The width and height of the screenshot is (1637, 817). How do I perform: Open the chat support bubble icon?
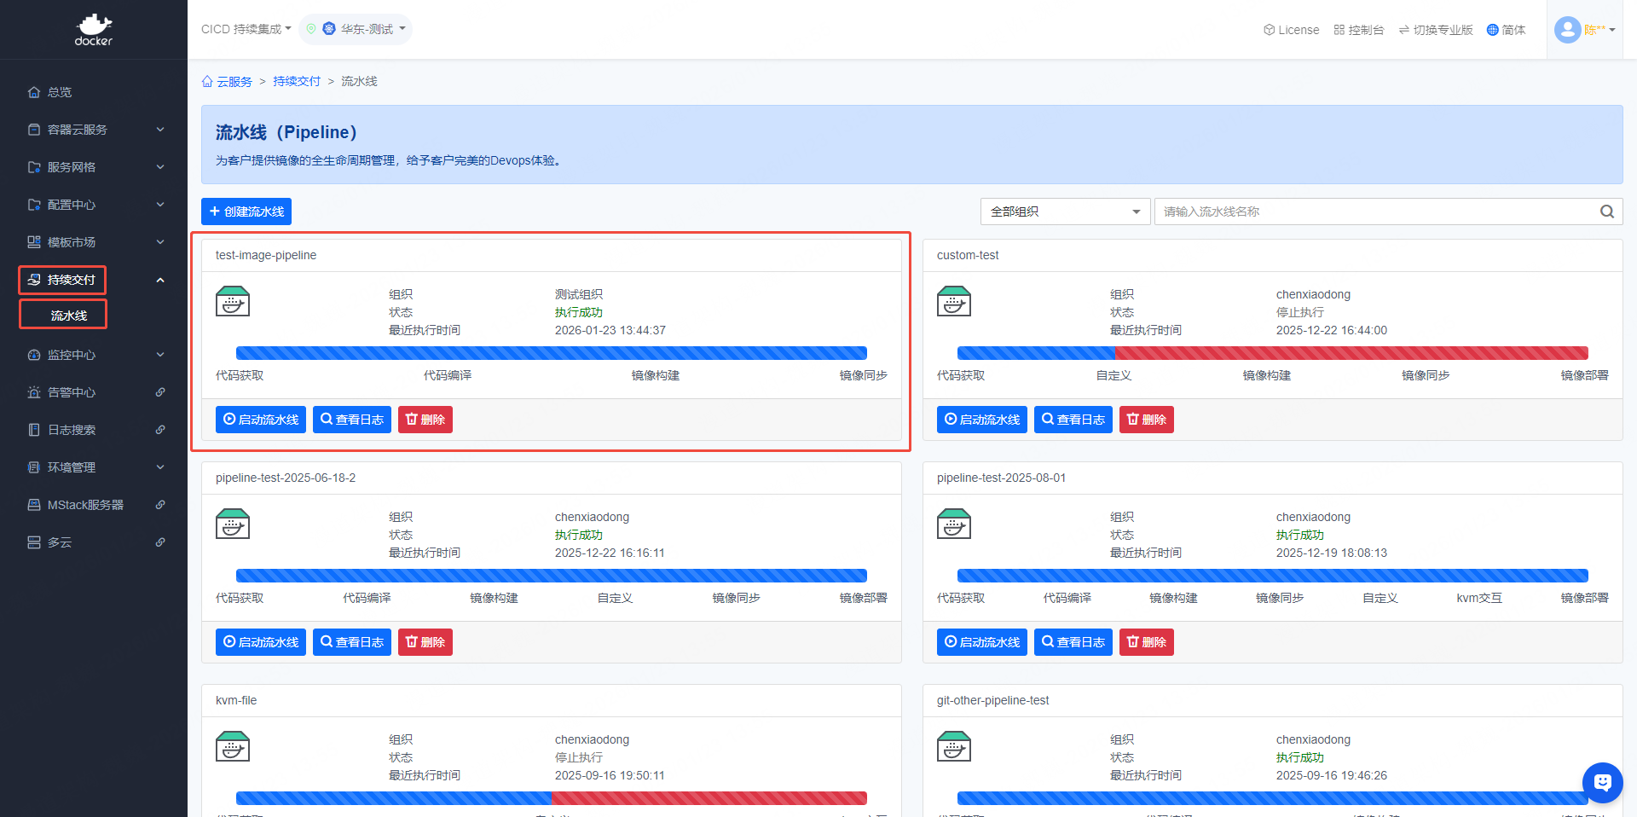(1602, 782)
